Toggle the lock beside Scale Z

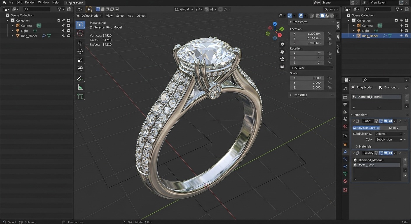pyautogui.click(x=330, y=87)
